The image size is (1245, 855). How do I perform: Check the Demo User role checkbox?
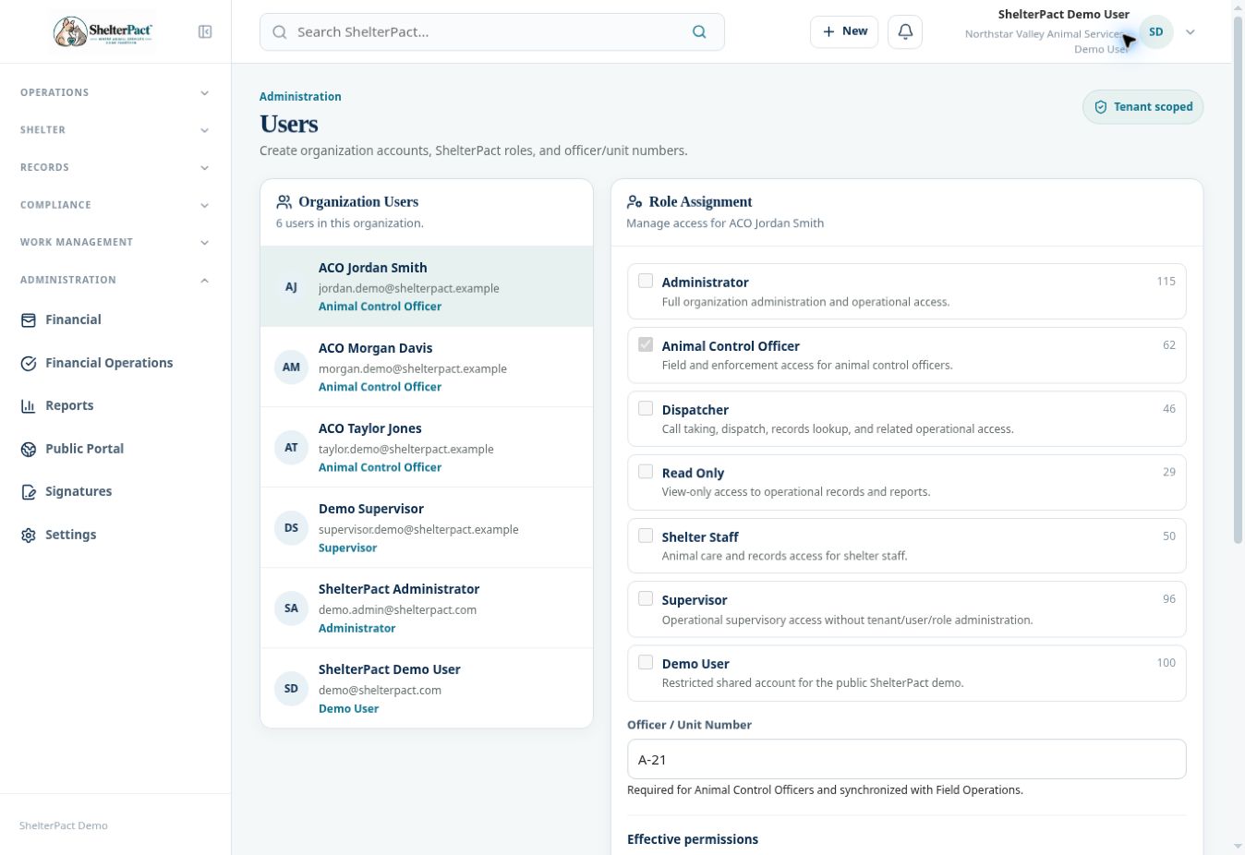[646, 662]
